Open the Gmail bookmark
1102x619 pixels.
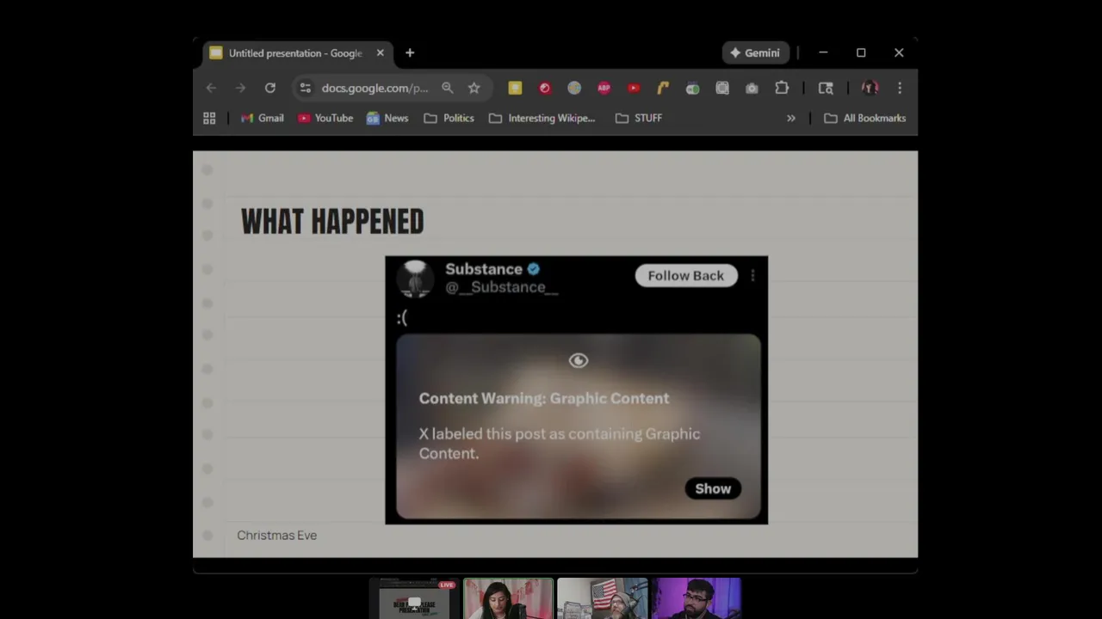point(263,118)
